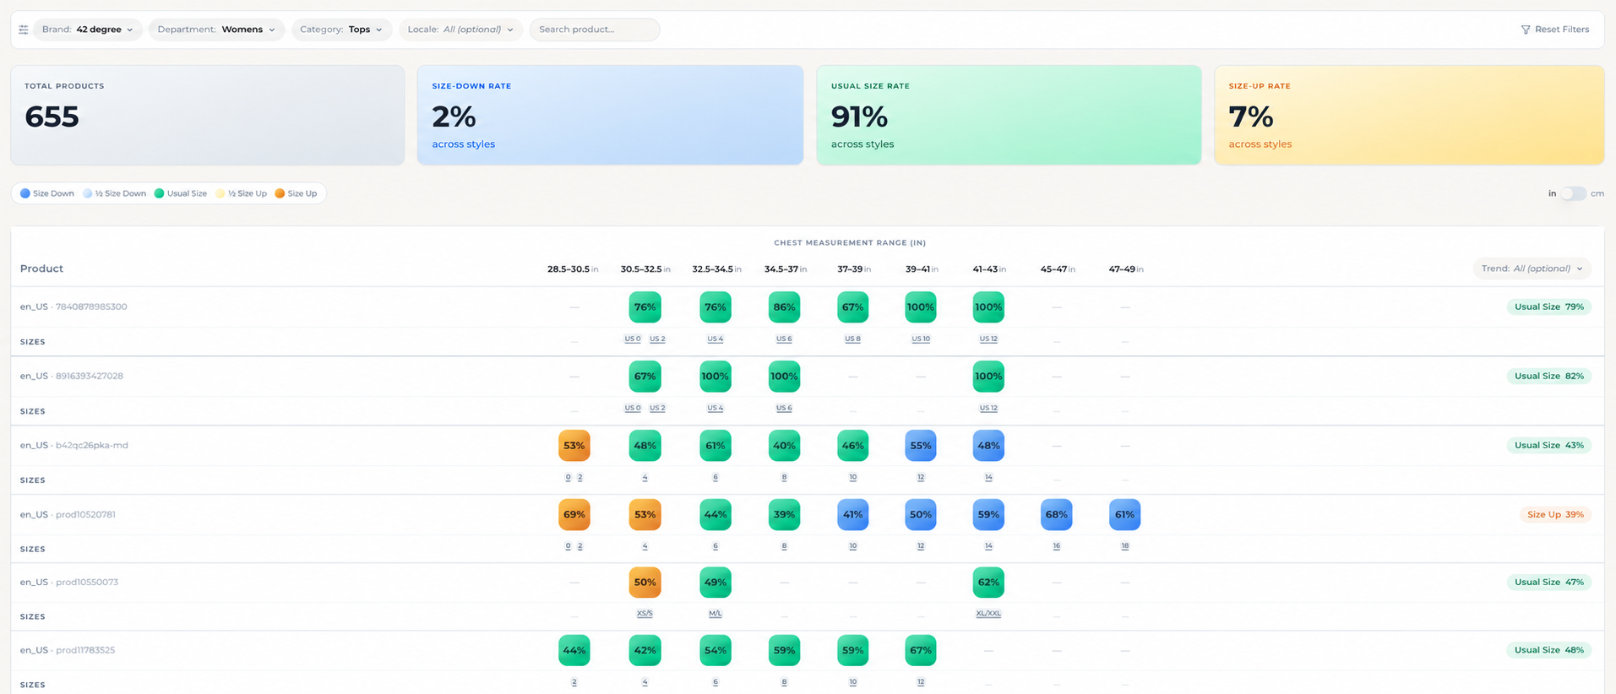The width and height of the screenshot is (1616, 694).
Task: Select the Size-Up Rate 7% card
Action: 1409,115
